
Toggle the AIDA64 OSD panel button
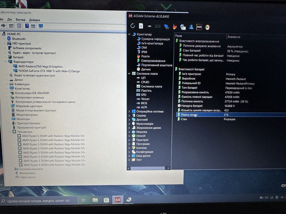pyautogui.click(x=199, y=27)
